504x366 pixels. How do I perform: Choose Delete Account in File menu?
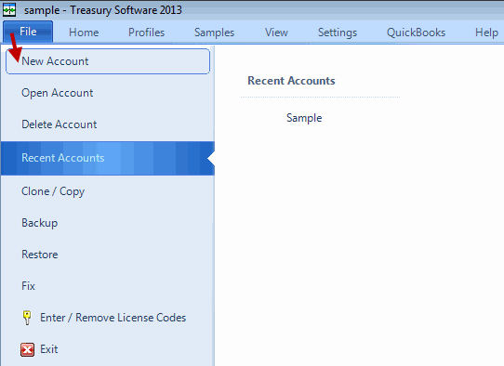pos(108,124)
